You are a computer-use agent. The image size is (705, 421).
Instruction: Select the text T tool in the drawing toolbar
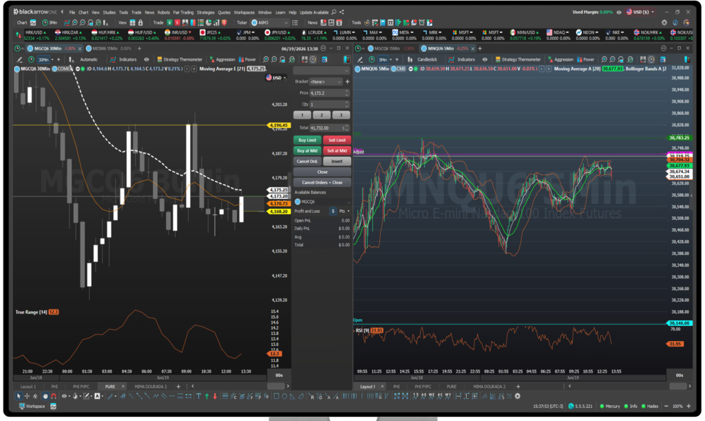(x=198, y=396)
